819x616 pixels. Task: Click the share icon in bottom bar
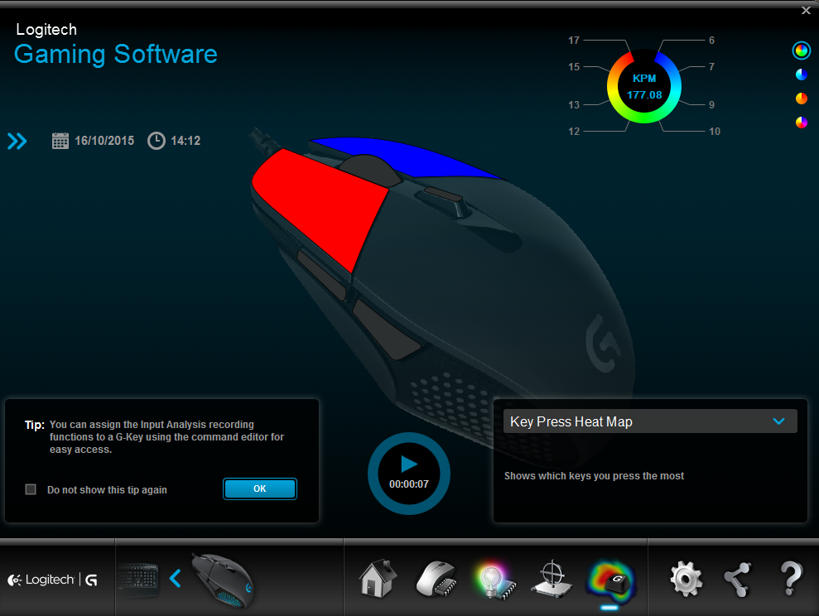[736, 577]
